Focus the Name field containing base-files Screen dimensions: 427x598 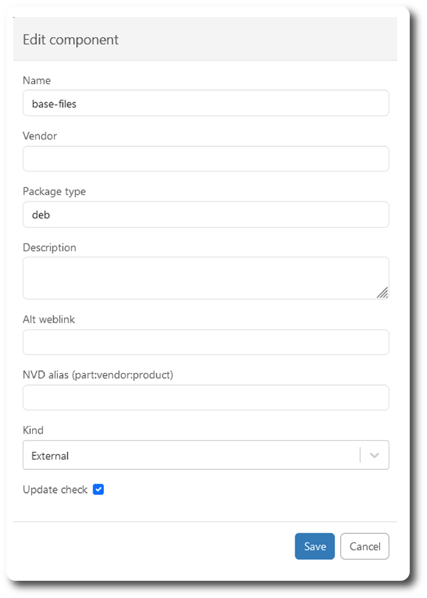pyautogui.click(x=206, y=103)
